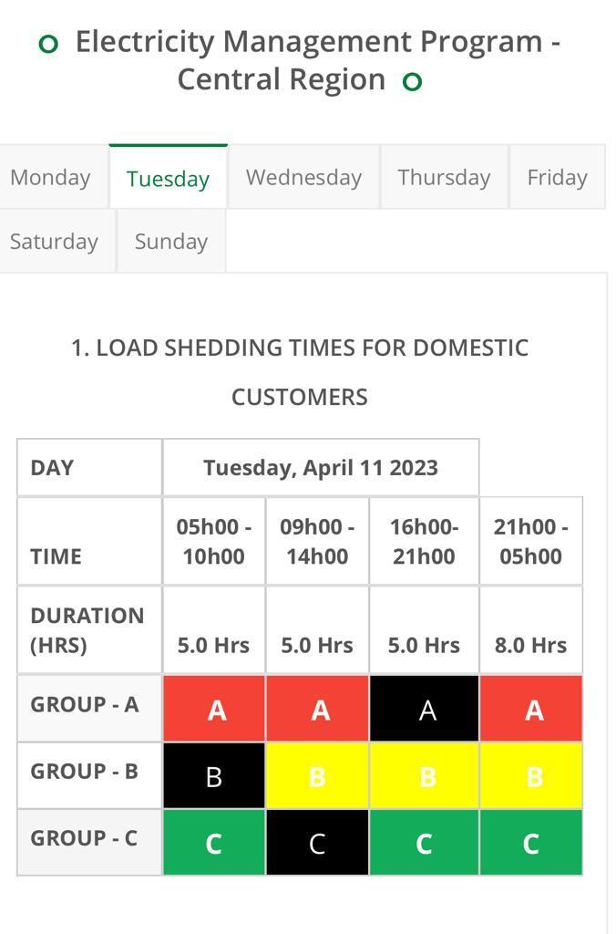The height and width of the screenshot is (934, 616).
Task: Click green Group C cell under 21h00 - 05h00
Action: [x=531, y=842]
